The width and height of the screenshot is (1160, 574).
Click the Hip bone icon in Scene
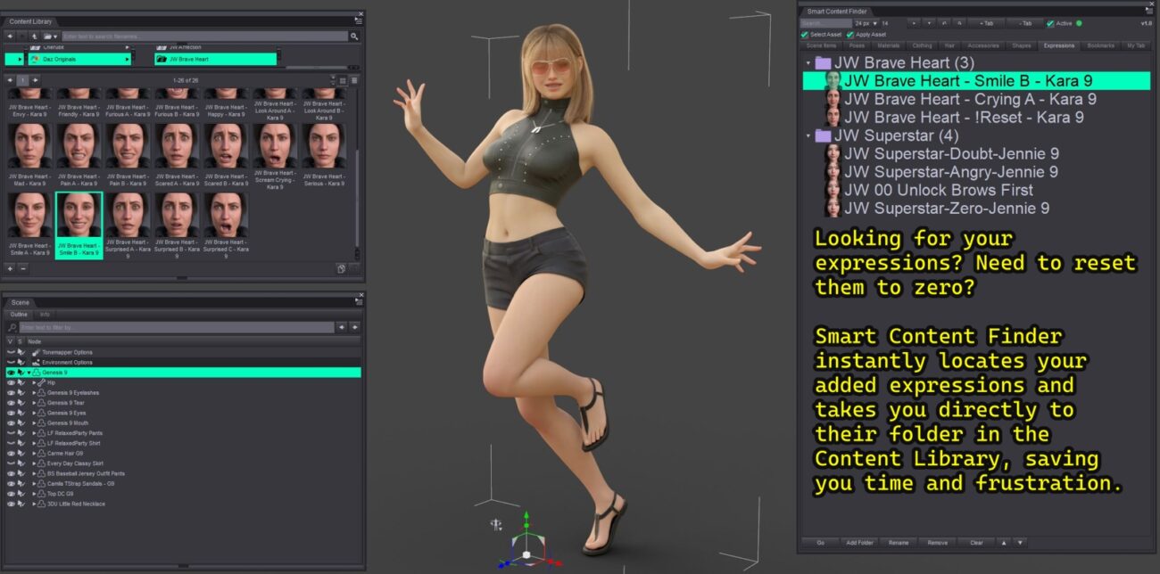coord(41,382)
